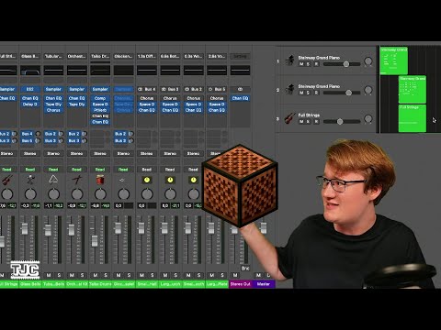Mute Steinway Grand Piano track 1
This screenshot has width=441, height=330.
click(301, 64)
